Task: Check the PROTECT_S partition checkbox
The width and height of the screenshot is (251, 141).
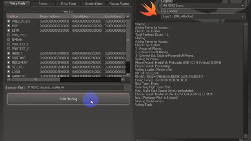Action: pyautogui.click(x=9, y=49)
